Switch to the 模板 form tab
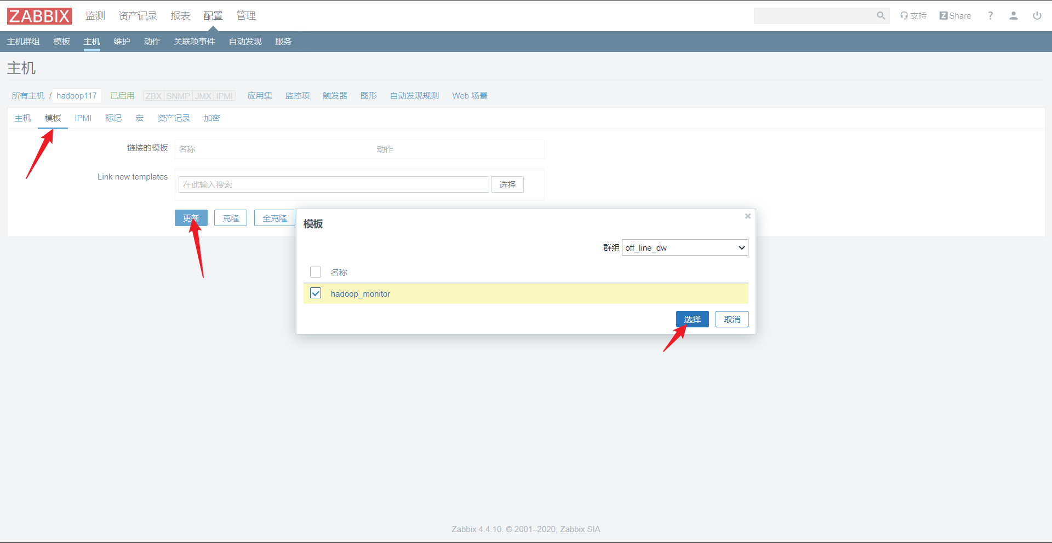The image size is (1052, 543). pyautogui.click(x=53, y=118)
